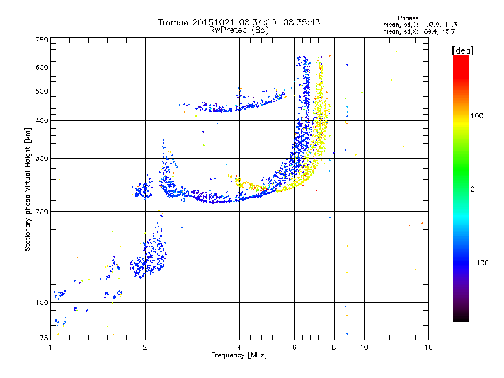Click the x-axis tick label "8"
This screenshot has width=504, height=378.
[334, 347]
